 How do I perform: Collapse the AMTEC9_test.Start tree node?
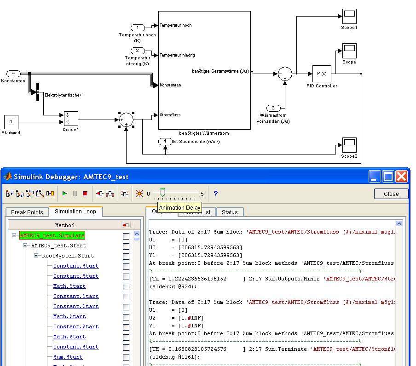tap(26, 246)
